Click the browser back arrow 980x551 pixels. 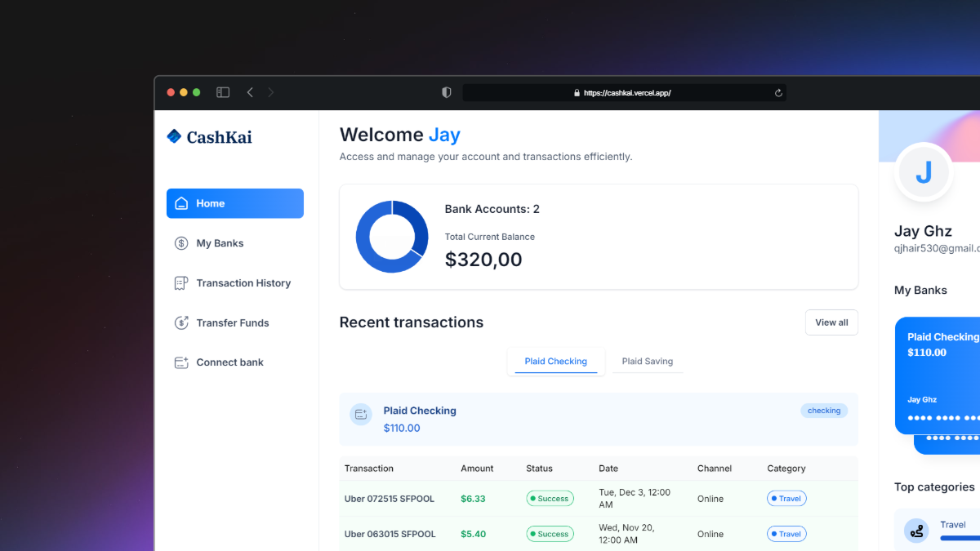point(250,92)
